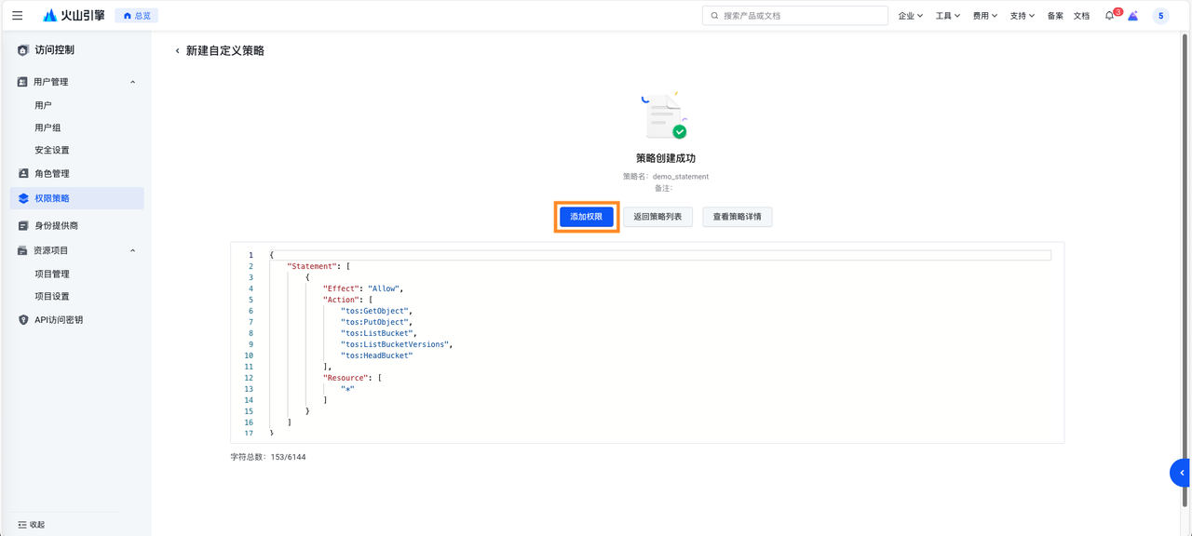Collapse the 资源项目 section
The image size is (1192, 536).
(132, 250)
